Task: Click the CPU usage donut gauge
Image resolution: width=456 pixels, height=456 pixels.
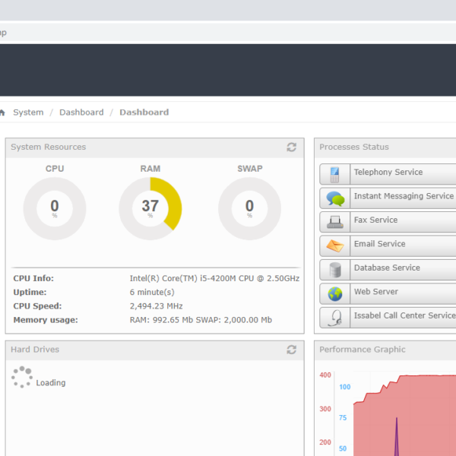Action: (55, 208)
